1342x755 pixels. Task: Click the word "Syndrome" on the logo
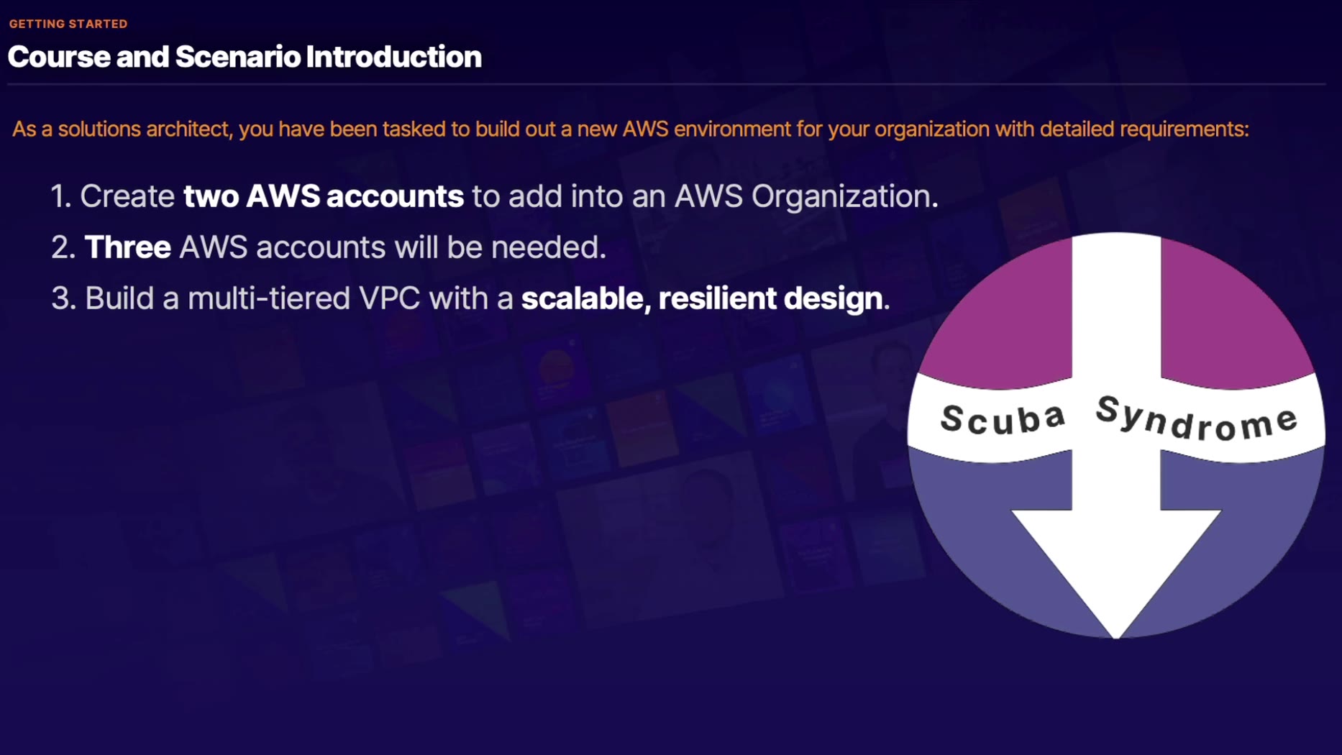(1197, 418)
